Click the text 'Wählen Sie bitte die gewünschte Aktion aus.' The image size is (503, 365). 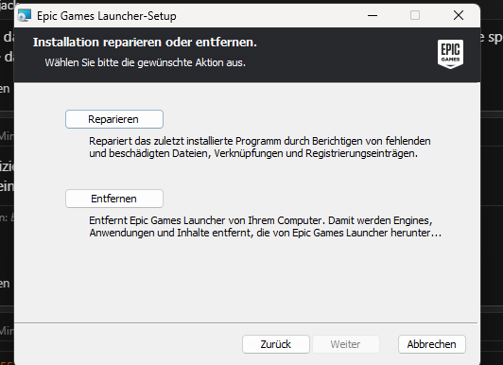pos(146,62)
